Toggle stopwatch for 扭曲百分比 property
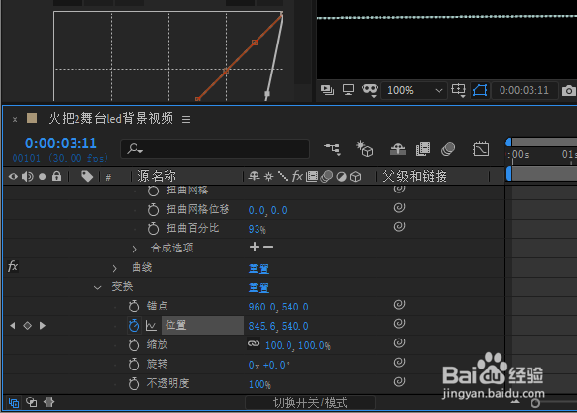 point(153,228)
